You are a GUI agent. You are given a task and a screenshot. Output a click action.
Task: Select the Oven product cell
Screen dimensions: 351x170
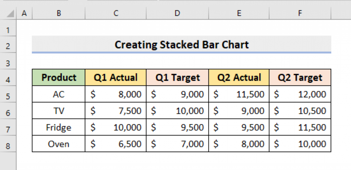pyautogui.click(x=59, y=144)
